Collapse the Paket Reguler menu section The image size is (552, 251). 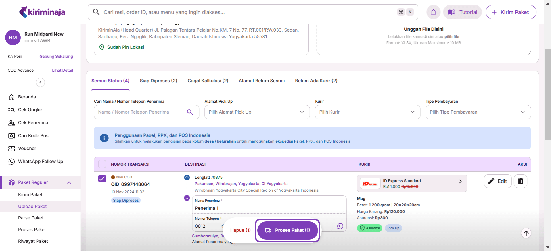tap(69, 182)
